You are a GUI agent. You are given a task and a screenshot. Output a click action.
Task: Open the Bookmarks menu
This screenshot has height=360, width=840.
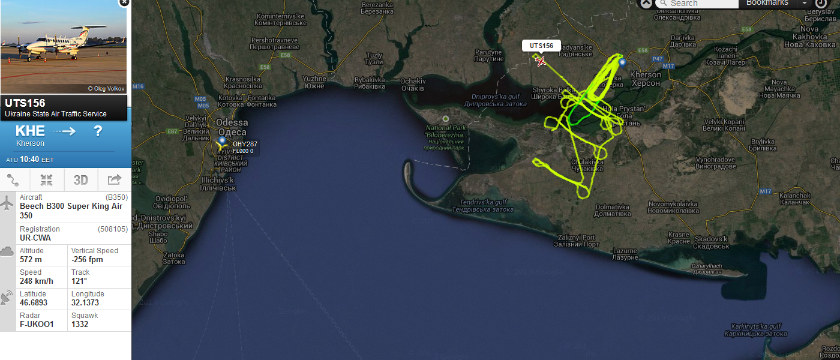pos(767,3)
